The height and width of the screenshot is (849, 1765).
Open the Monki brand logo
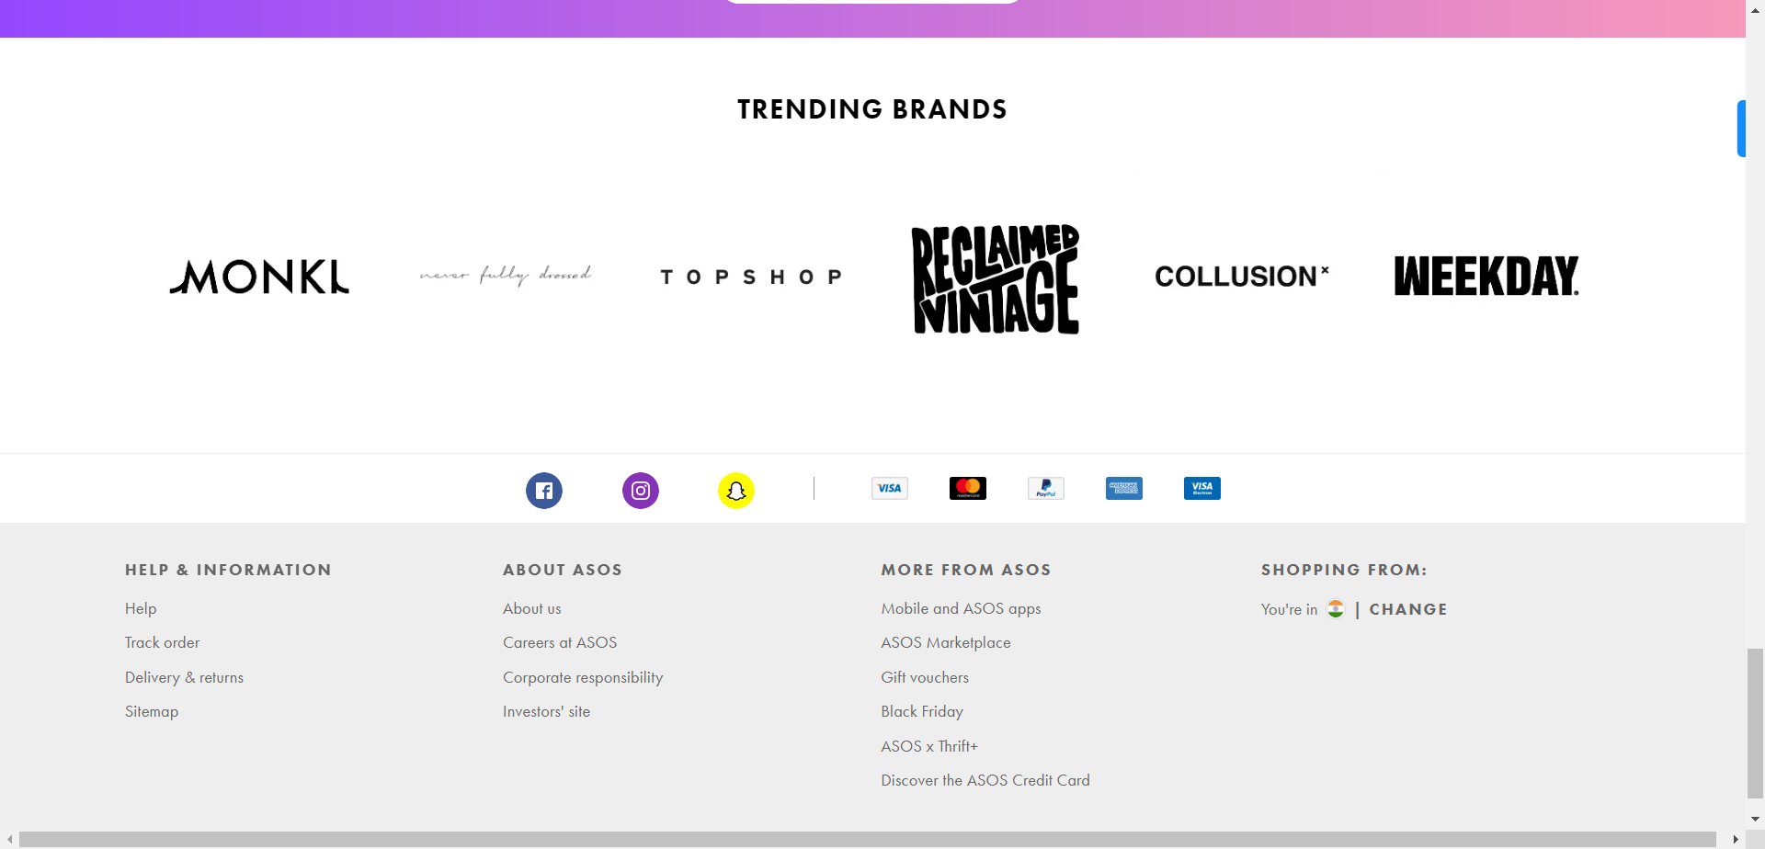(x=259, y=277)
